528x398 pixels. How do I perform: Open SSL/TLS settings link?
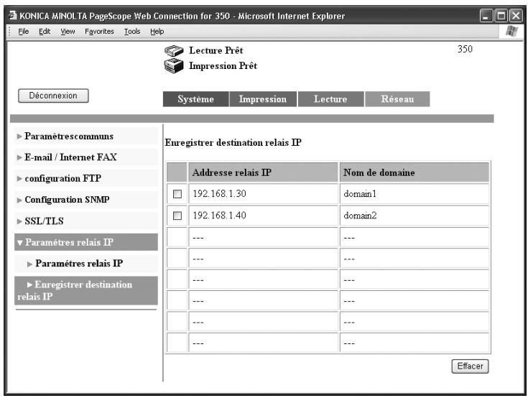point(44,221)
